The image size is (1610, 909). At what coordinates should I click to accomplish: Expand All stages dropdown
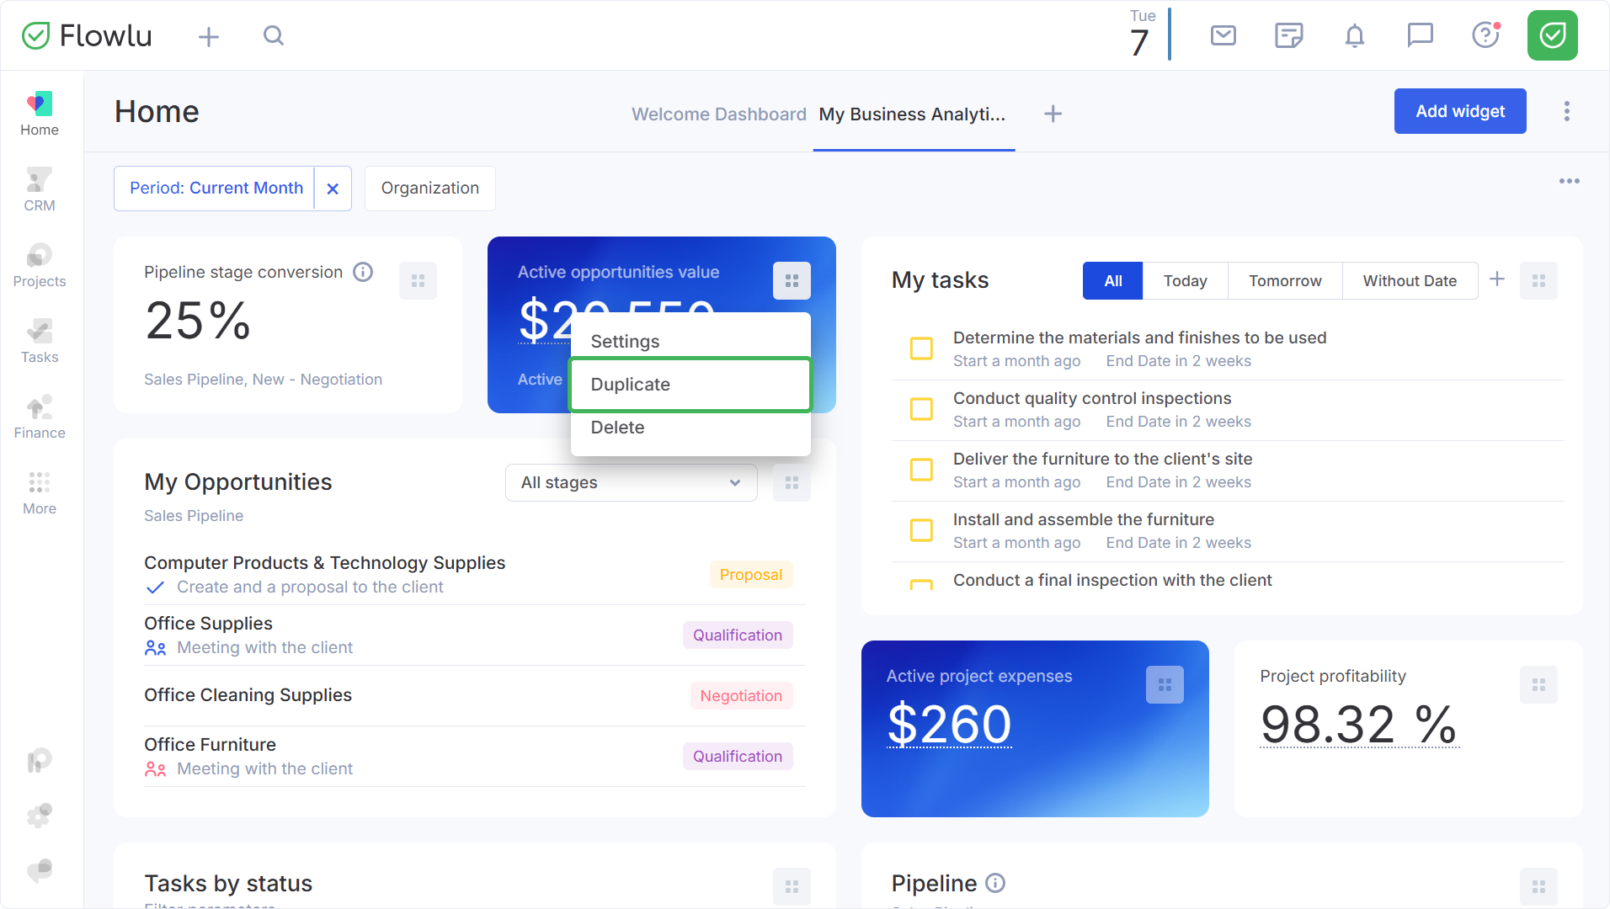(x=631, y=483)
